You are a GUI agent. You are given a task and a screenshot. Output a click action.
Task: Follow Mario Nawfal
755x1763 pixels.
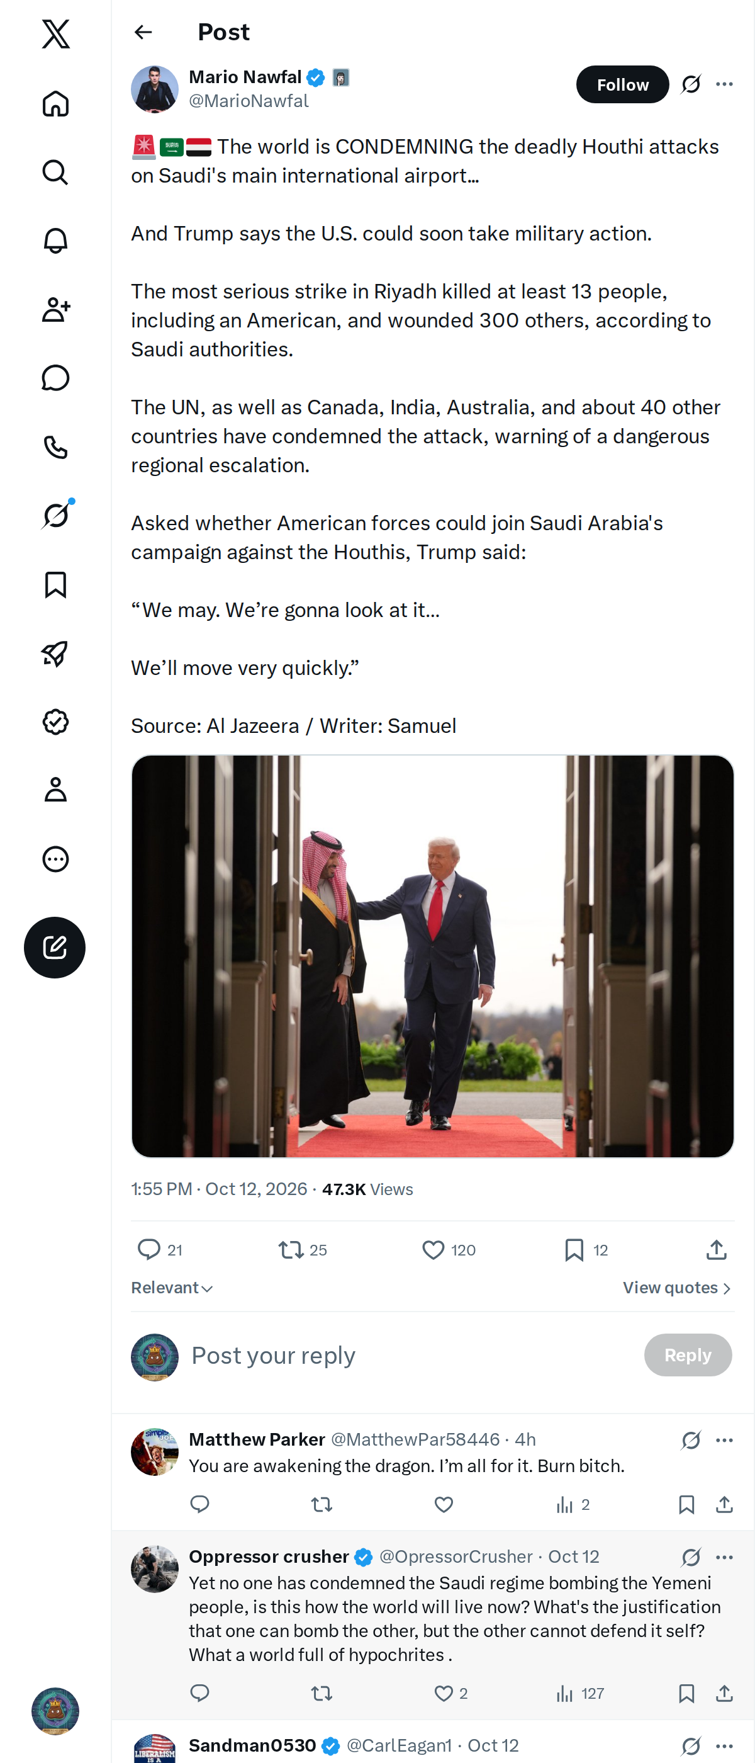click(x=622, y=84)
